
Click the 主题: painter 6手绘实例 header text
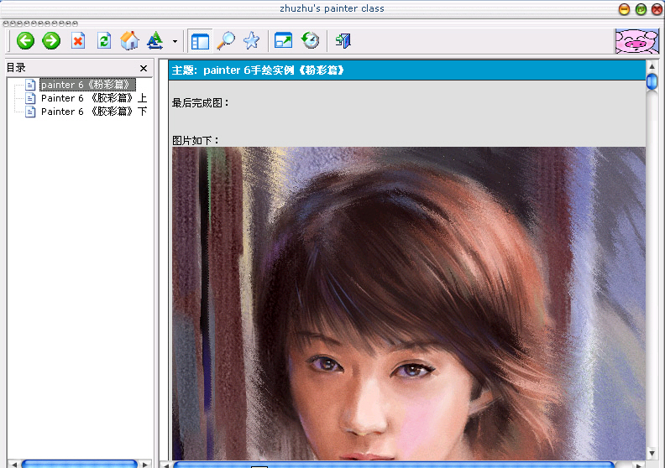click(258, 70)
